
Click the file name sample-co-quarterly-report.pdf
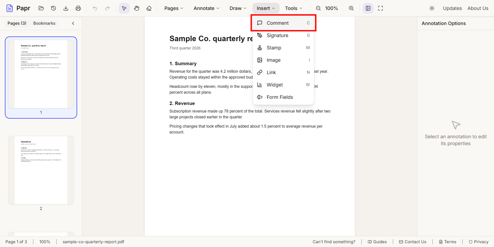pos(93,242)
